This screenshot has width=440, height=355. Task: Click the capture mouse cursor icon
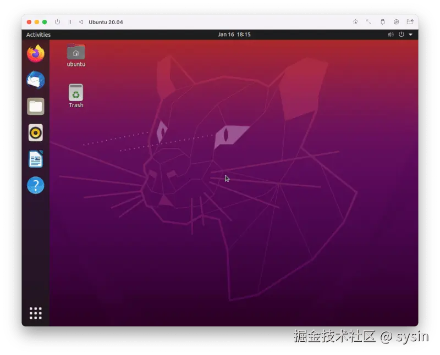click(355, 22)
